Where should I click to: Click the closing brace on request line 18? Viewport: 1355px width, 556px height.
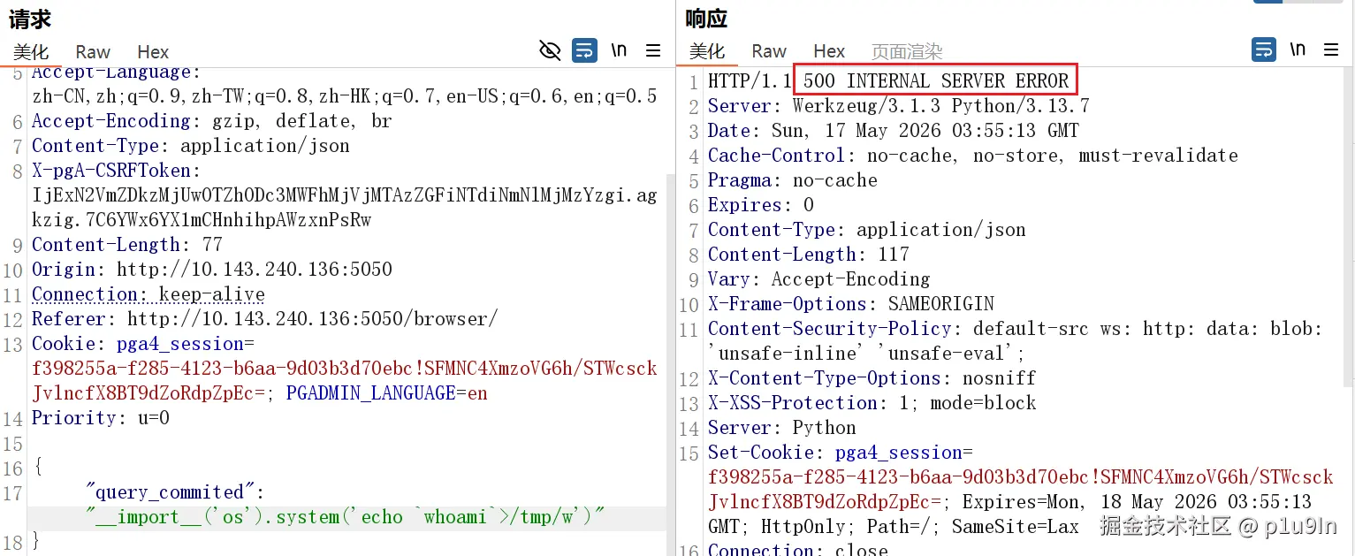[35, 540]
